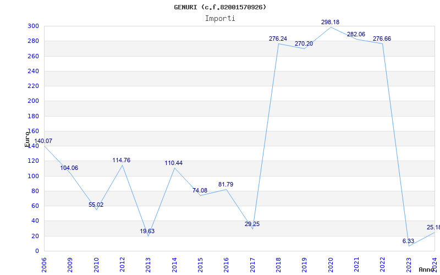This screenshot has height=275, width=440.
Task: Click the 55.02 data point label
Action: [x=96, y=205]
